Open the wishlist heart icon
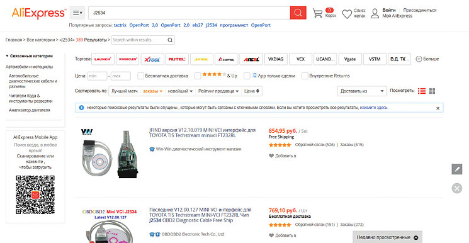Image resolution: width=469 pixels, height=243 pixels. point(347,14)
